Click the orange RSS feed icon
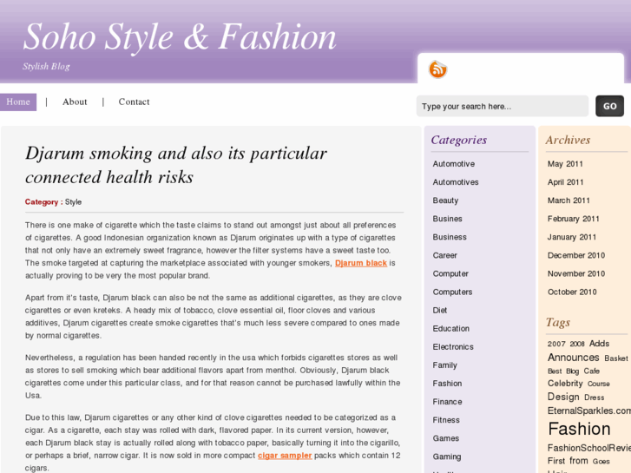This screenshot has width=631, height=473. (x=437, y=69)
